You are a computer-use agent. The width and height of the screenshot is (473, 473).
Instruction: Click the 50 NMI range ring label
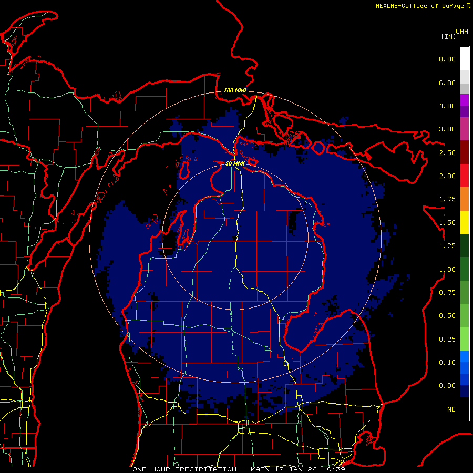235,163
